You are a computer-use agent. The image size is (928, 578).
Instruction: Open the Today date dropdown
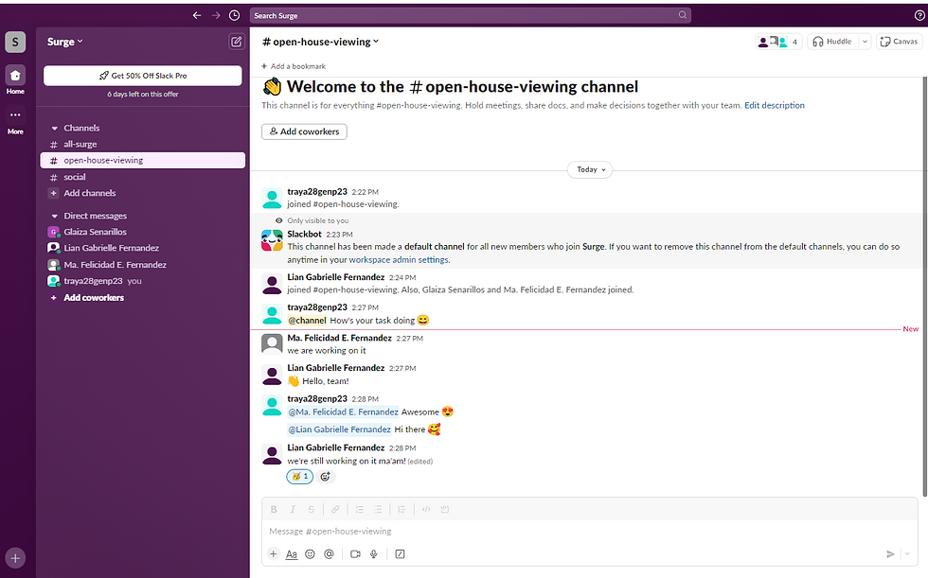coord(591,169)
